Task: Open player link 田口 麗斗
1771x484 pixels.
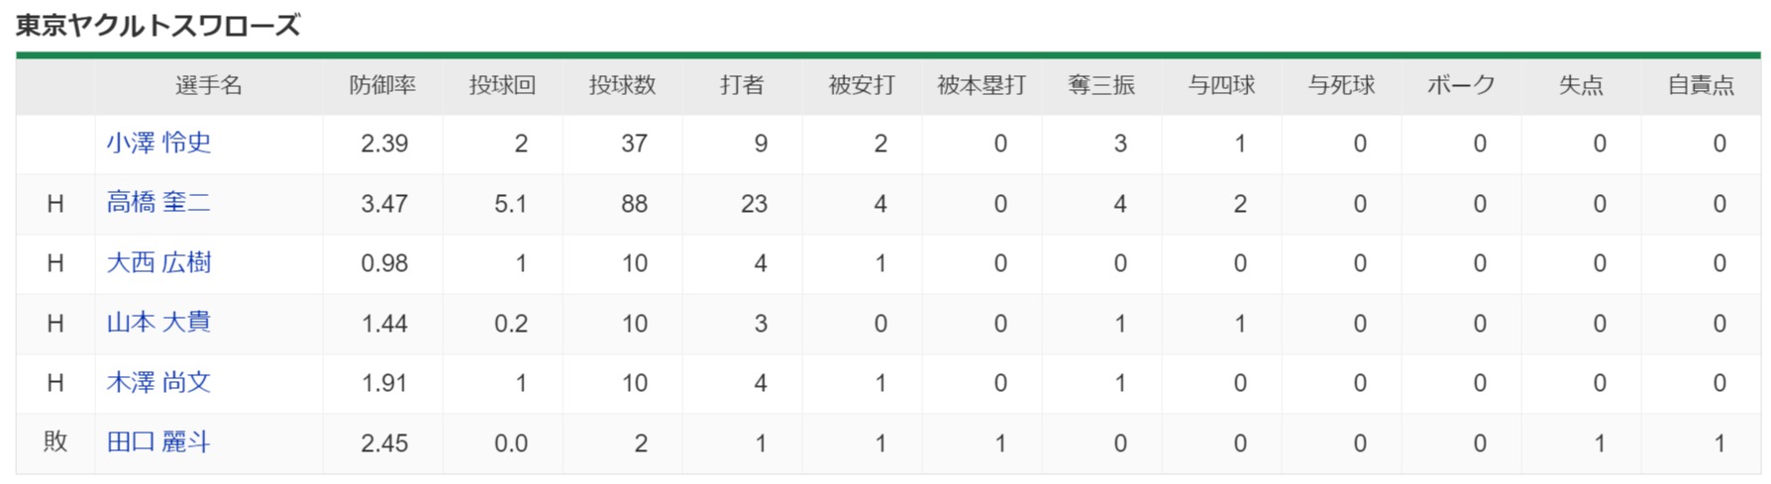Action: 158,442
